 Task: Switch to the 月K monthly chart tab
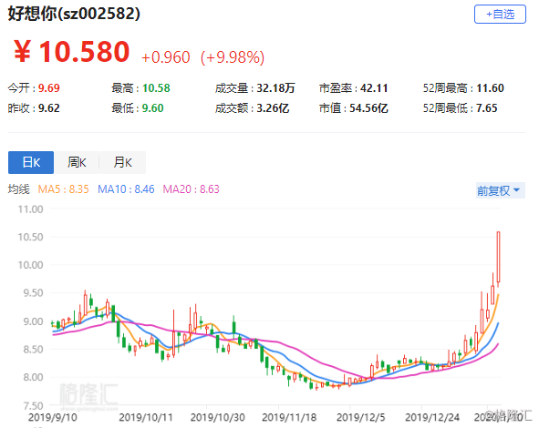pos(123,162)
